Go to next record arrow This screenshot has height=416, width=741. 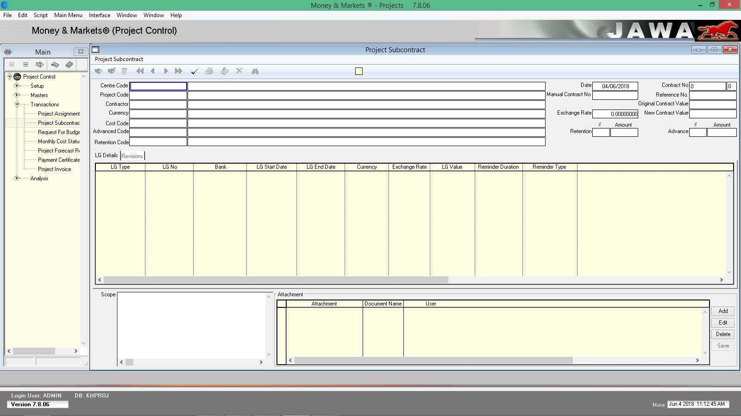[165, 71]
